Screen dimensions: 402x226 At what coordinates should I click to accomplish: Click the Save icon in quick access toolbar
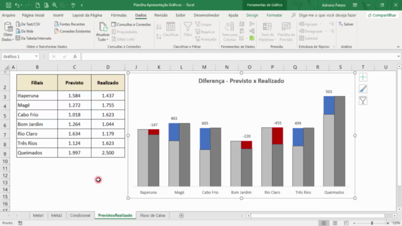8,5
